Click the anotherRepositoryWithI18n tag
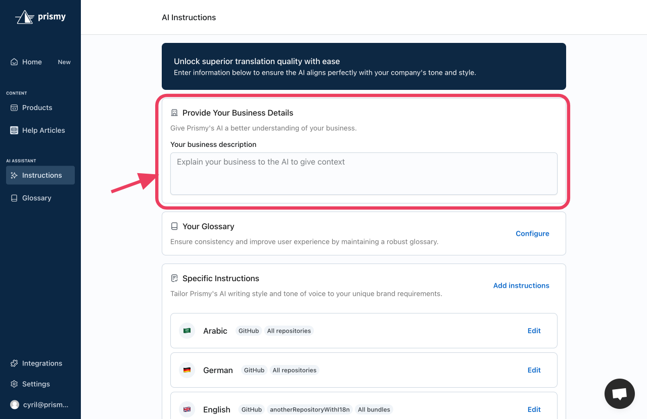The image size is (647, 419). pyautogui.click(x=310, y=409)
